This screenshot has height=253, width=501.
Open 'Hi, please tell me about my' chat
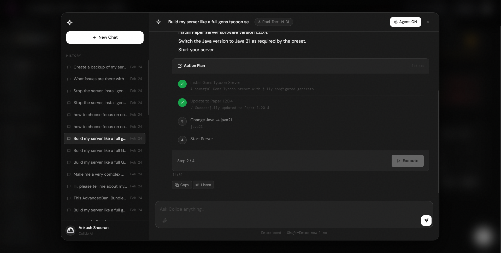104,186
